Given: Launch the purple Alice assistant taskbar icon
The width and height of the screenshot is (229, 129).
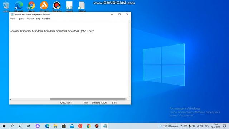Looking at the screenshot, I should (38, 126).
